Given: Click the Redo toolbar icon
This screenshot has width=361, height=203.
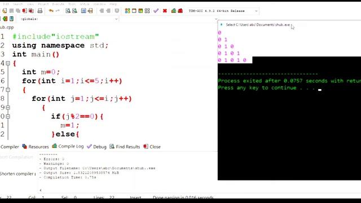Looking at the screenshot, I should tap(58, 11).
